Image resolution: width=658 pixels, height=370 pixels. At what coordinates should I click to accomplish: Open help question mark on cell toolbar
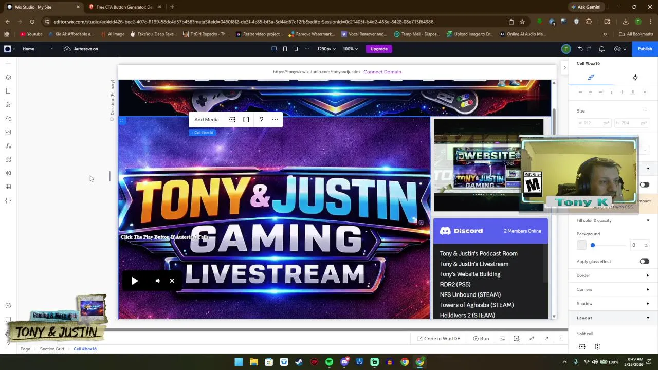[261, 120]
